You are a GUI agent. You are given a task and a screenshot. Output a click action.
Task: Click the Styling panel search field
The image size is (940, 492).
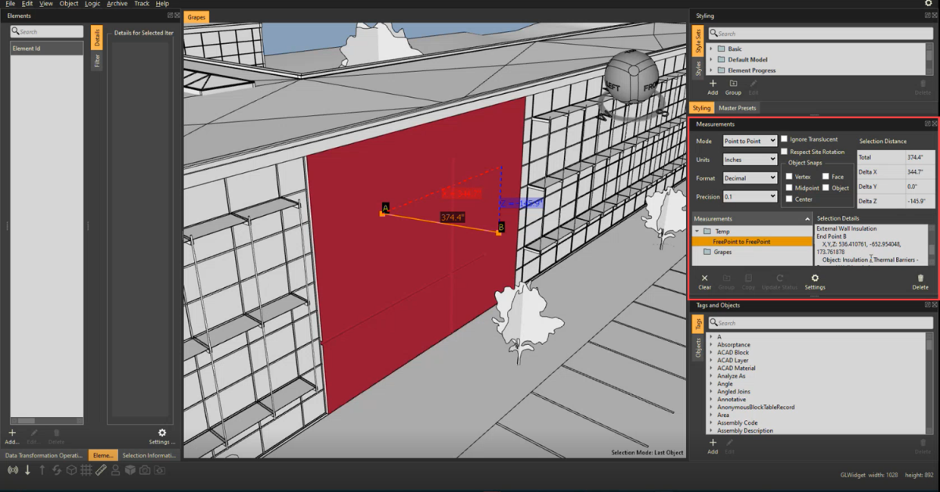820,34
